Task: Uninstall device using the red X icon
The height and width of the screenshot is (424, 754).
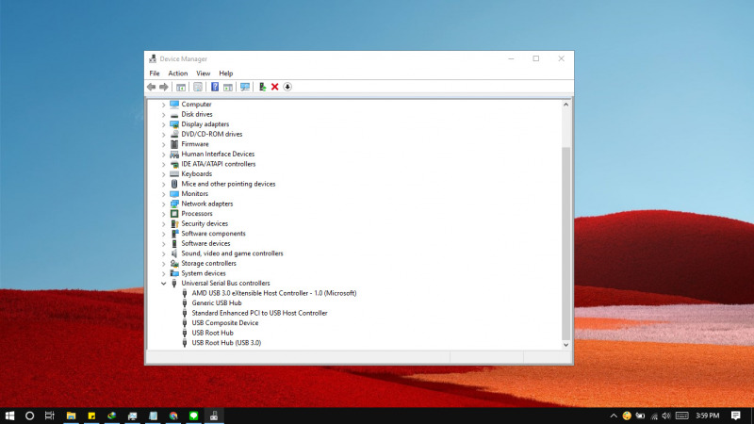Action: [x=274, y=87]
